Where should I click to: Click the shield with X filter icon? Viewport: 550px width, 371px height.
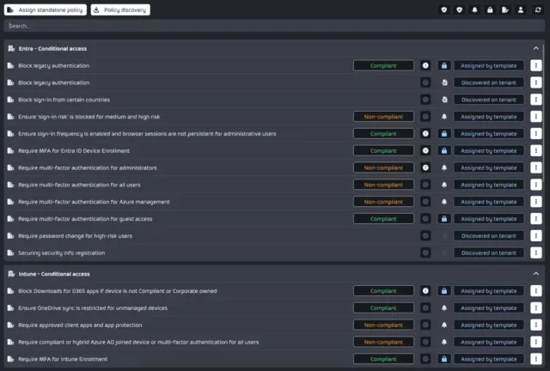coord(460,9)
